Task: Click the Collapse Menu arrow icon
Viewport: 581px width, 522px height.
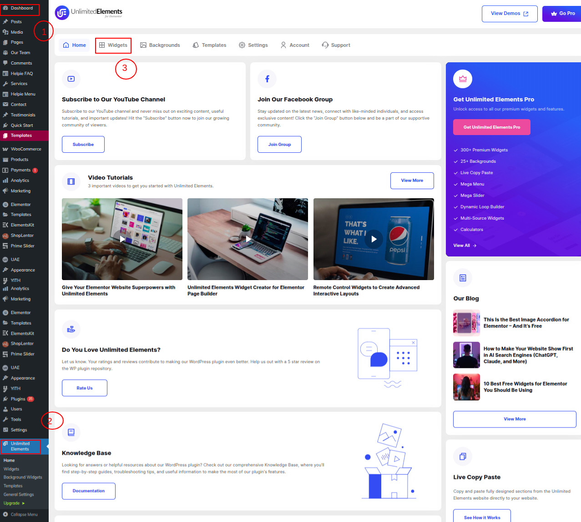Action: (x=5, y=515)
